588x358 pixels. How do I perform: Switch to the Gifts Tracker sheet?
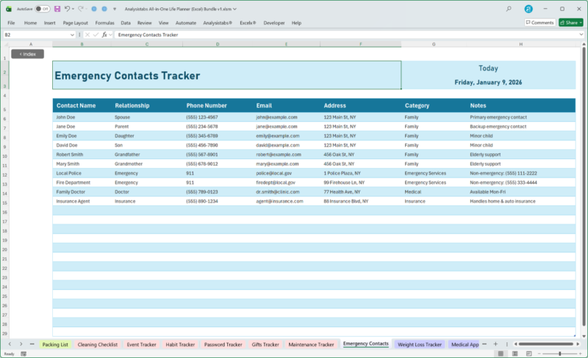(x=265, y=345)
